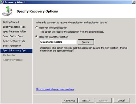Click the Cancel button

pyautogui.click(x=121, y=100)
